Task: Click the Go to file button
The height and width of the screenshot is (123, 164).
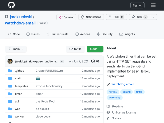Action: (75, 49)
